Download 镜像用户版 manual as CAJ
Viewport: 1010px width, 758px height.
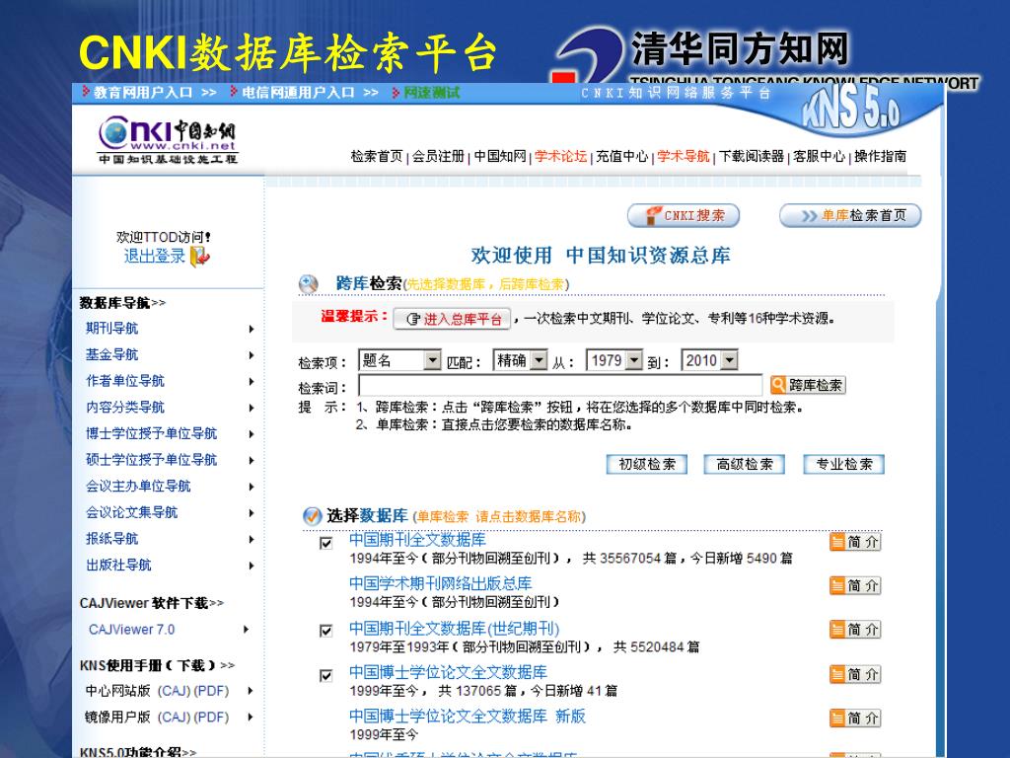pyautogui.click(x=174, y=718)
